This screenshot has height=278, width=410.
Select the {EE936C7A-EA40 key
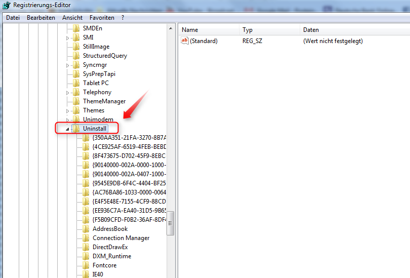click(x=129, y=211)
